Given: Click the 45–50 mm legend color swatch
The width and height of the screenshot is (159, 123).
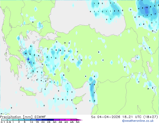Looking at the screenshot, I should 74,120.
